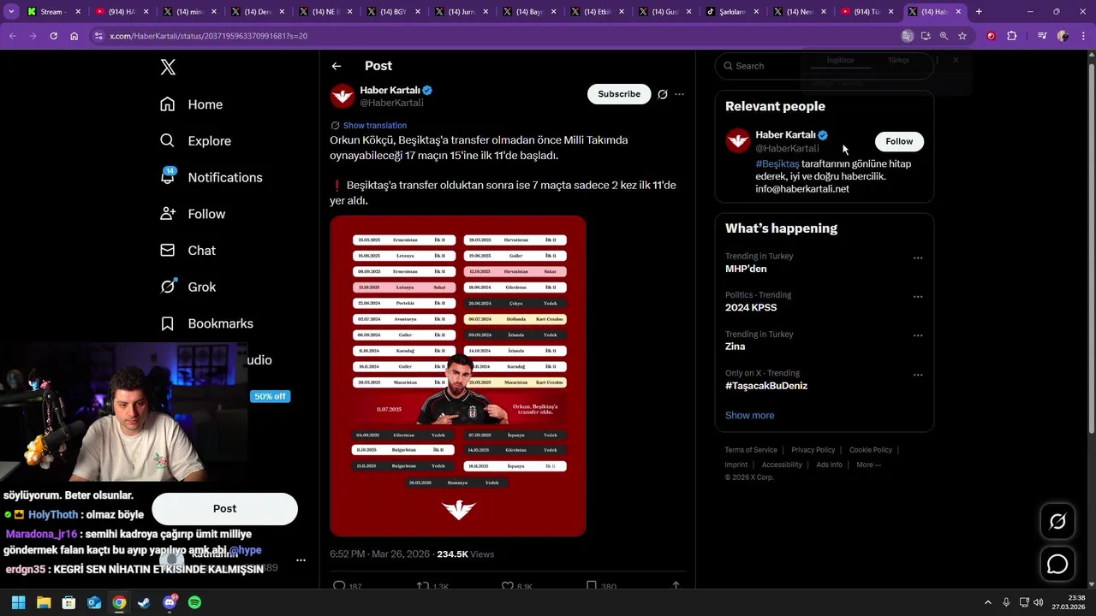The height and width of the screenshot is (616, 1096).
Task: Open the MHP'den trending topic
Action: (x=746, y=269)
